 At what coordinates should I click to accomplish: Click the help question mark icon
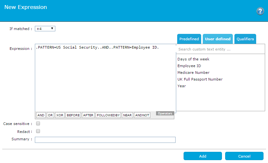tap(260, 12)
